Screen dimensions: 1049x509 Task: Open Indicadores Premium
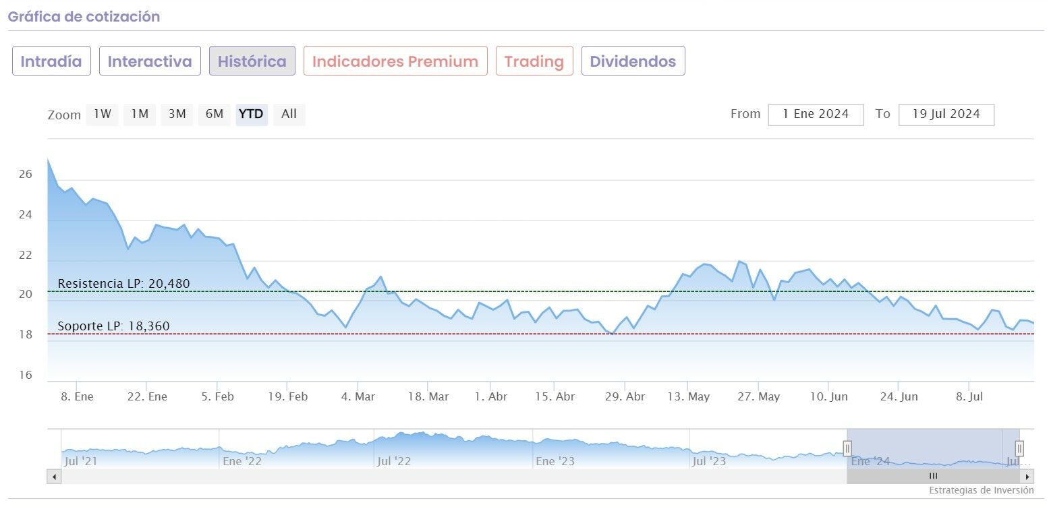click(395, 61)
